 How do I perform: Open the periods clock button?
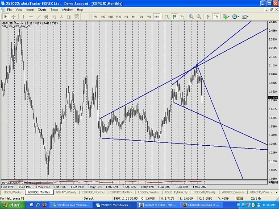(x=235, y=16)
